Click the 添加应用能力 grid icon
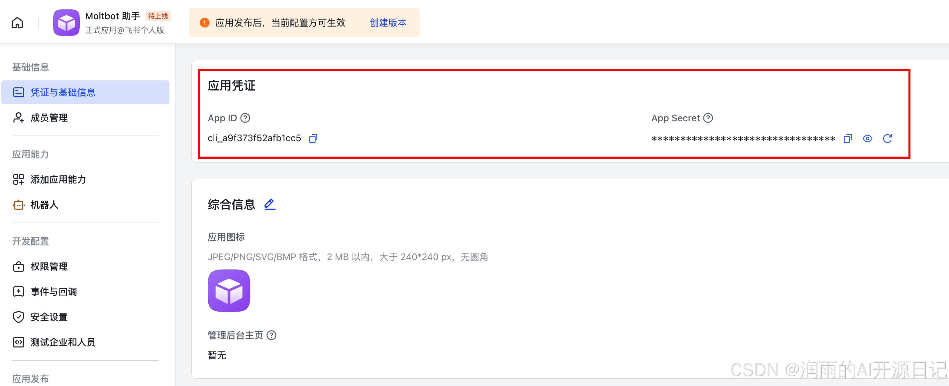949x386 pixels. click(x=18, y=180)
